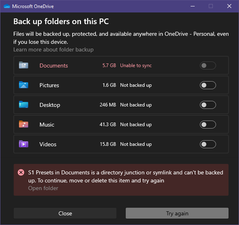Viewport: 239px width, 225px height.
Task: Click the Try again button
Action: click(x=177, y=213)
